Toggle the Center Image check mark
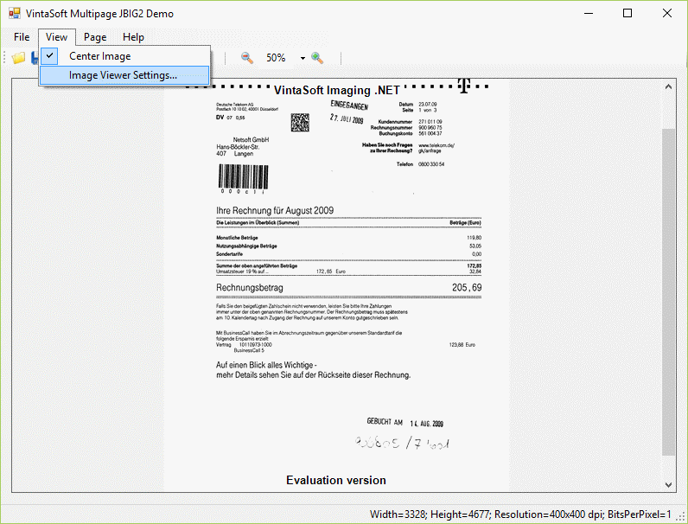This screenshot has width=688, height=524. coord(50,56)
